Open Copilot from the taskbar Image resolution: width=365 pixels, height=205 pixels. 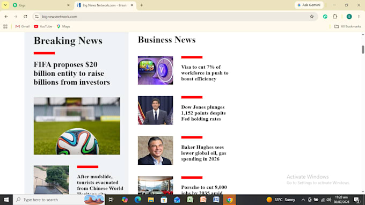click(125, 200)
